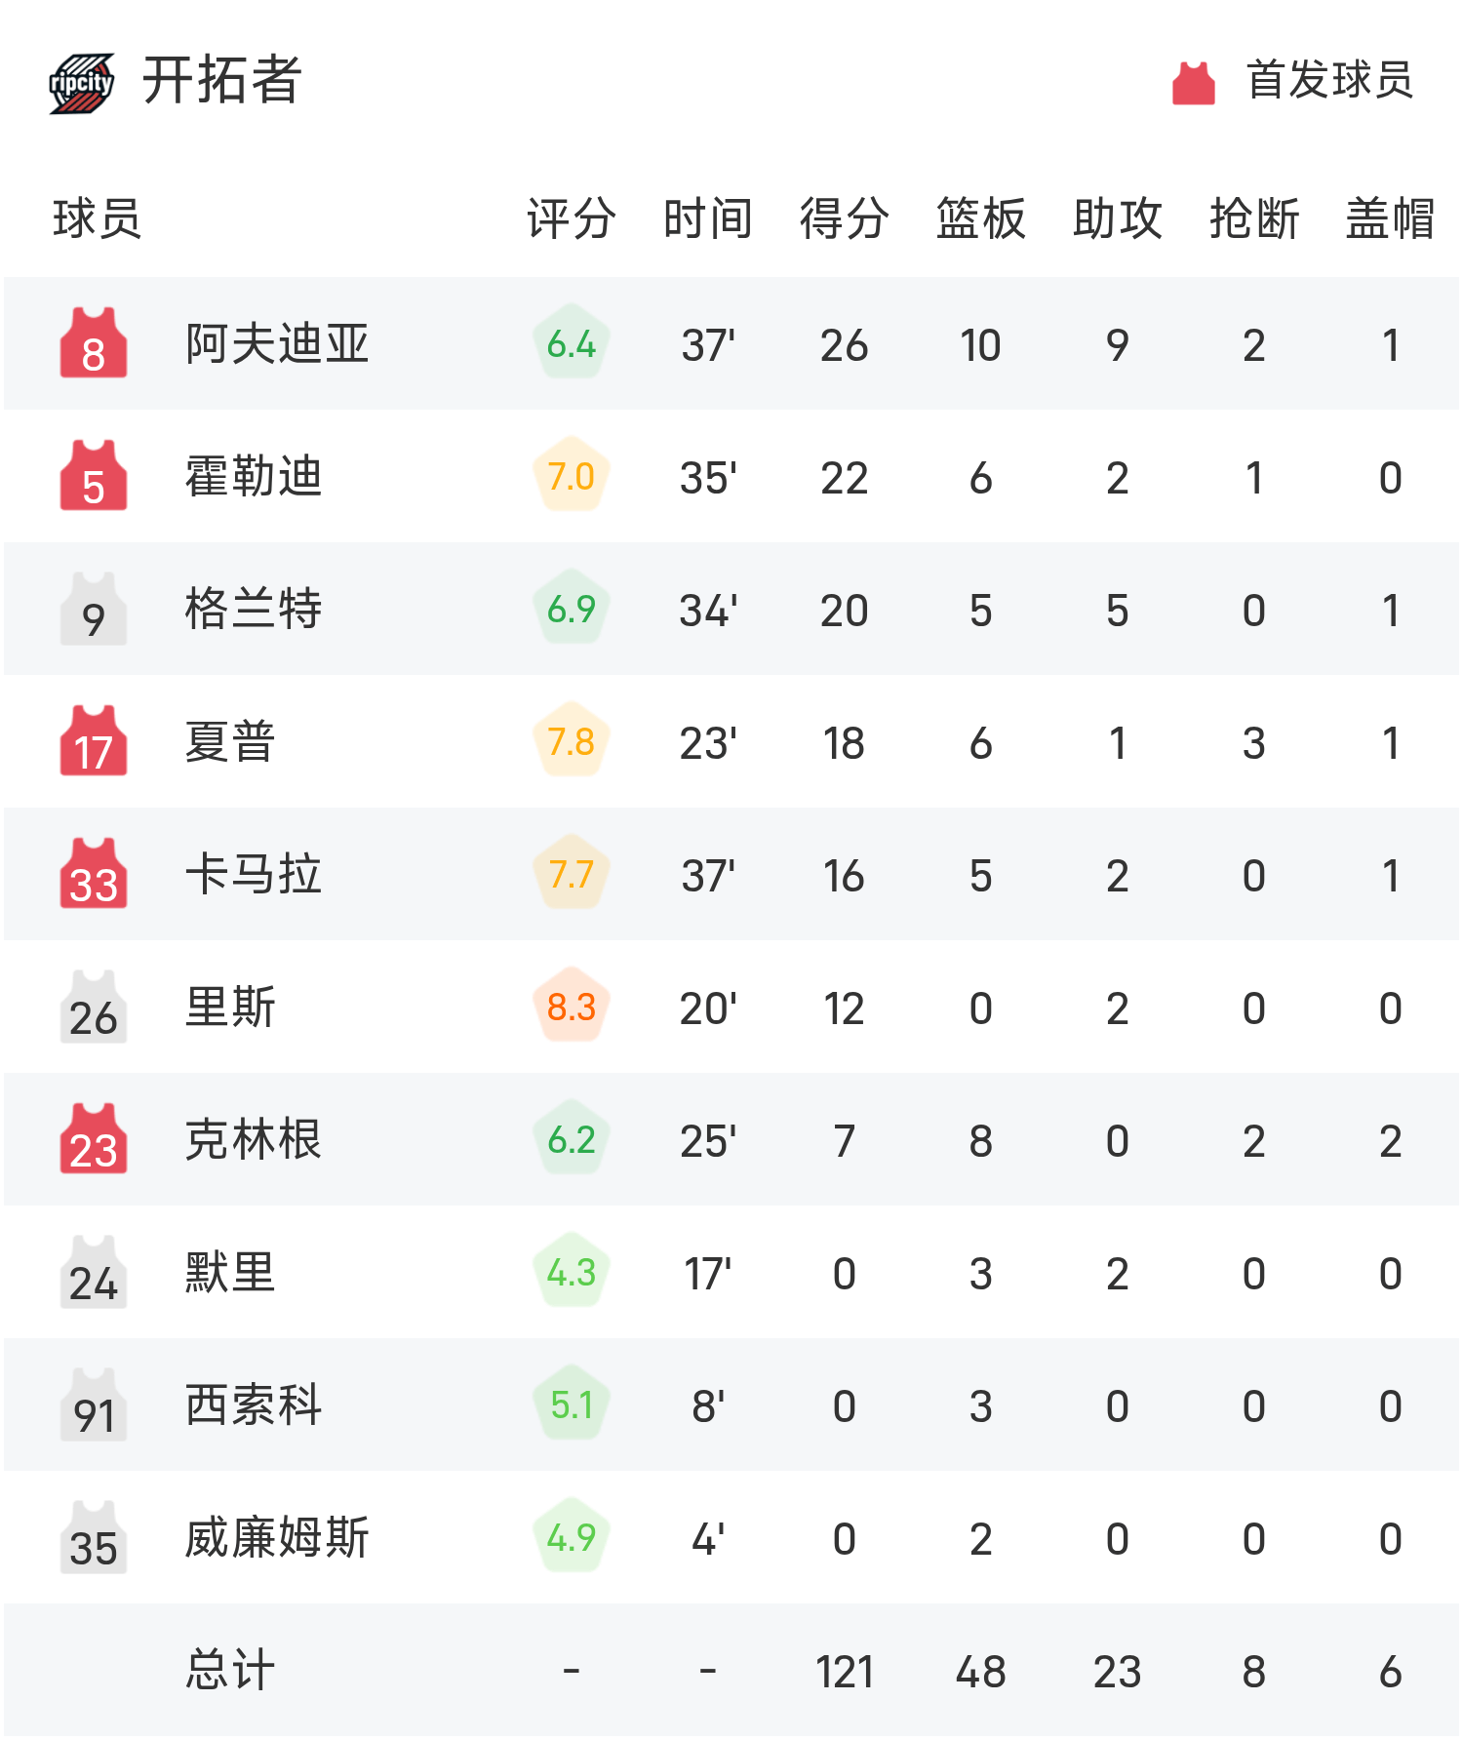
Task: Select the 评分 column header
Action: click(572, 218)
